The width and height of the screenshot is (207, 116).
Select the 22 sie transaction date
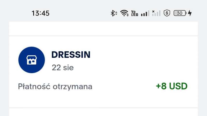tap(63, 68)
